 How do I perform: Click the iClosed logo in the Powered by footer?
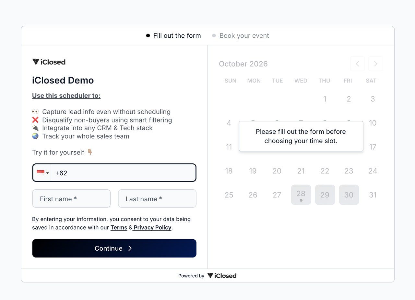click(222, 276)
